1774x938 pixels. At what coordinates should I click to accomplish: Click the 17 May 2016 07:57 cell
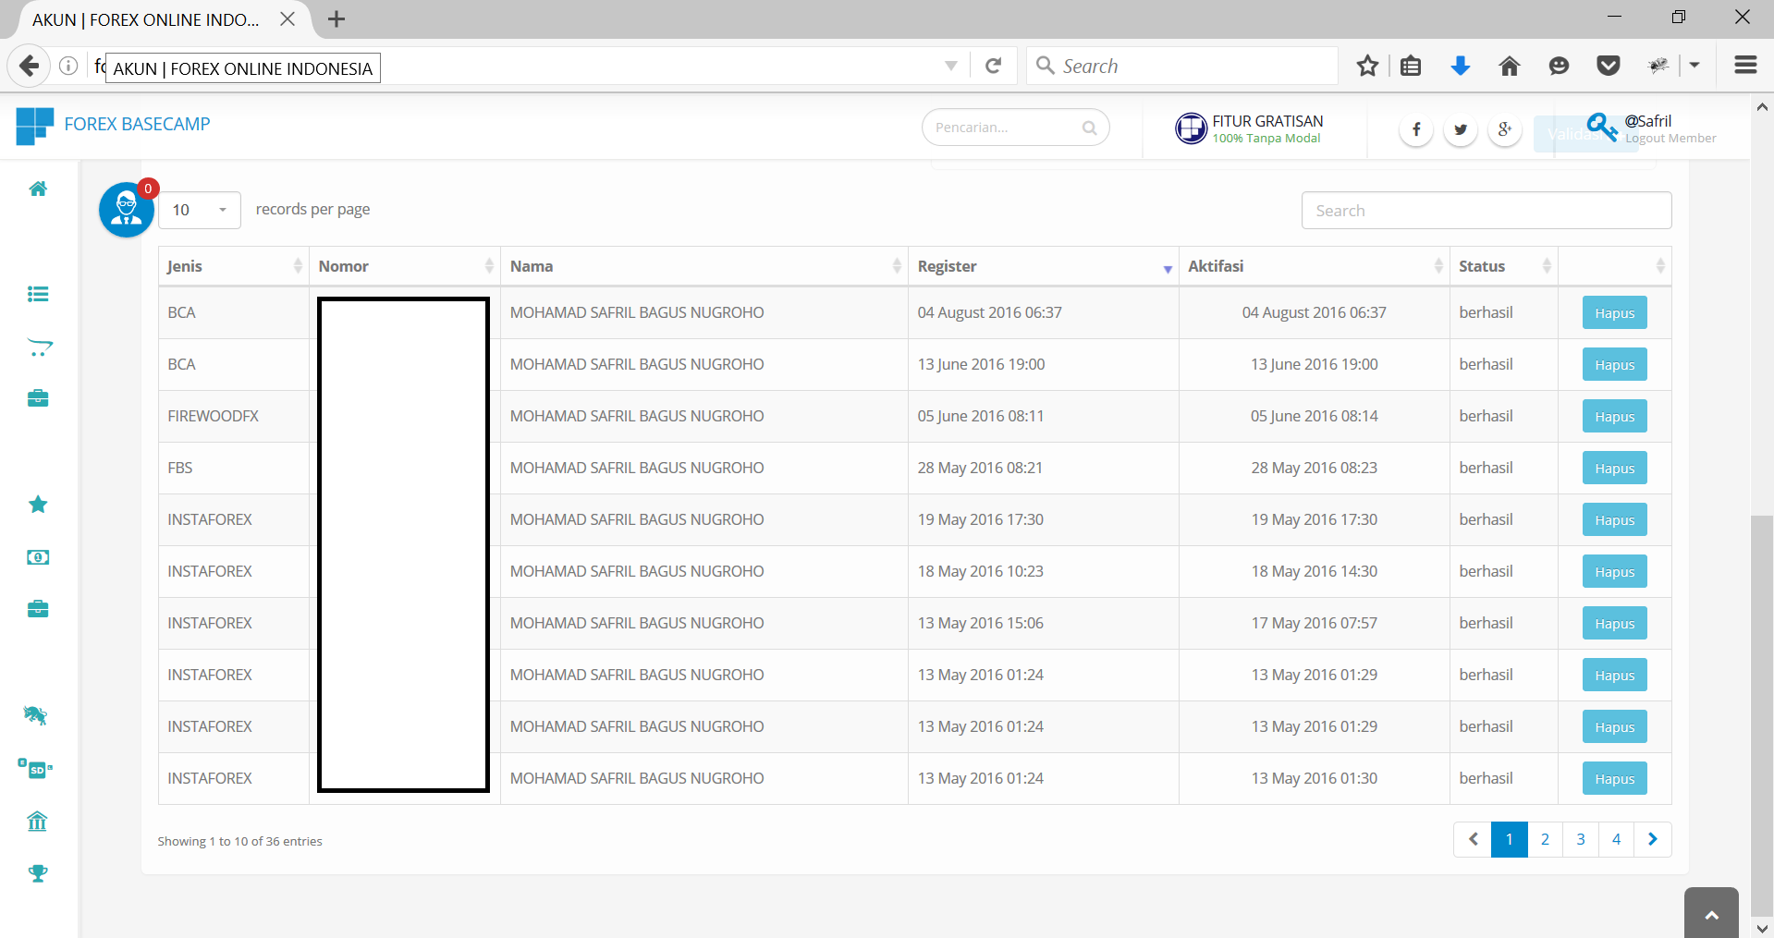coord(1314,623)
